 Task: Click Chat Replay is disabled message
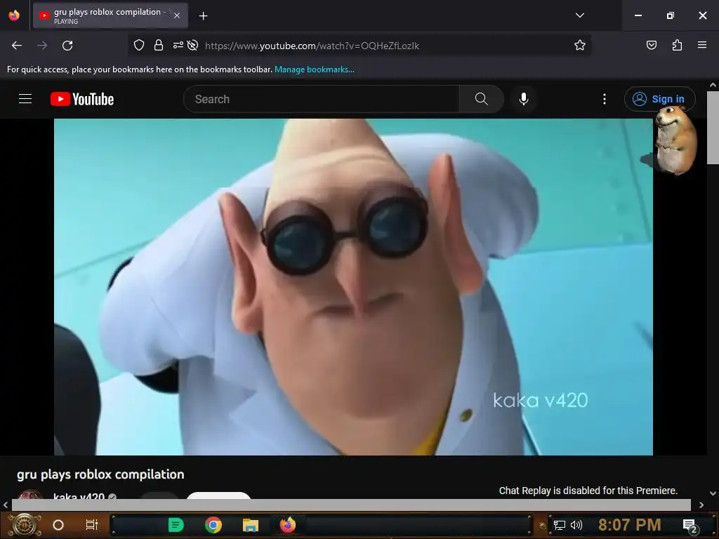pyautogui.click(x=588, y=491)
